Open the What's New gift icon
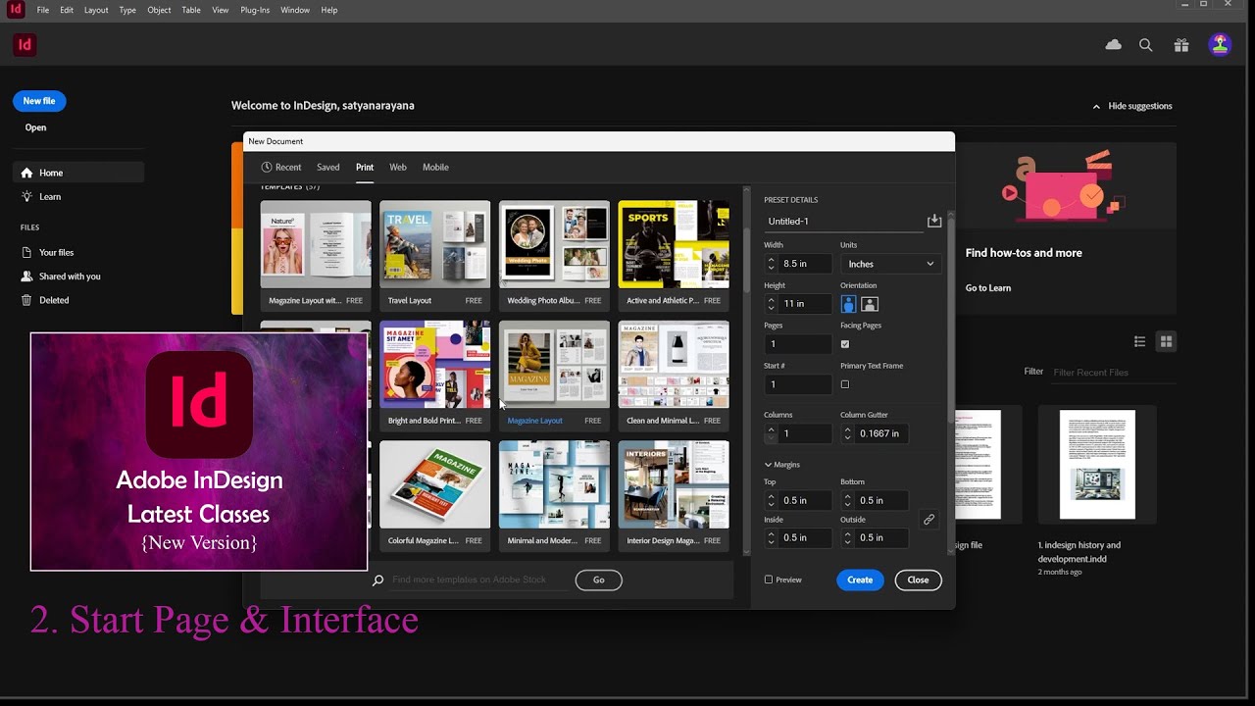 1181,45
